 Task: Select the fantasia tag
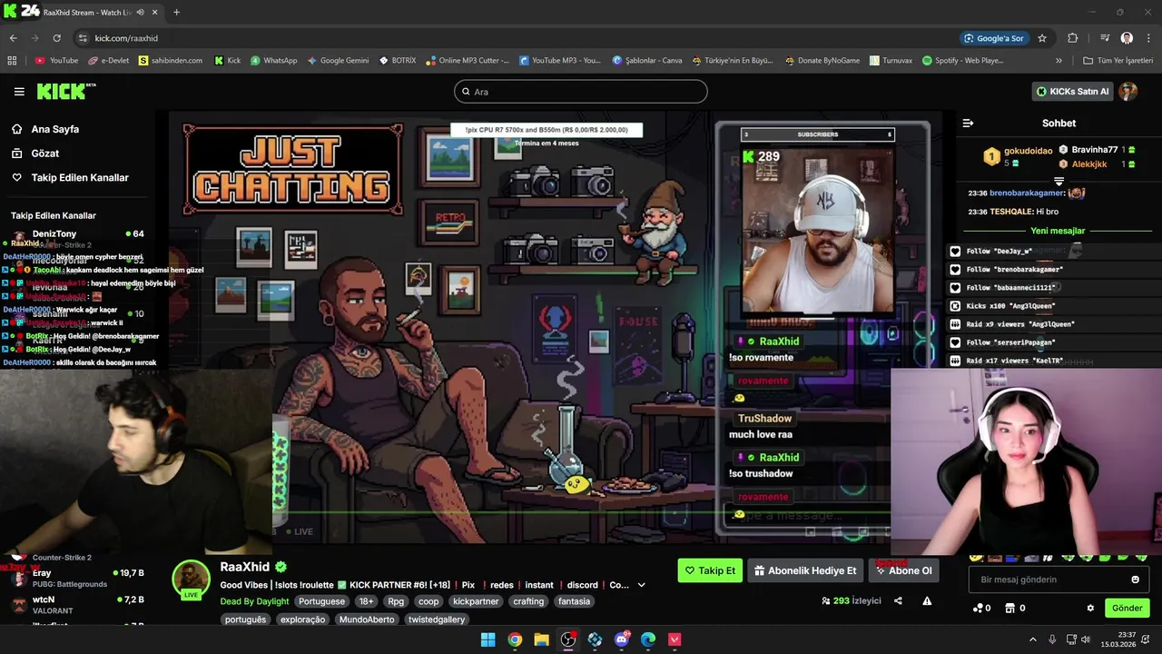574,601
